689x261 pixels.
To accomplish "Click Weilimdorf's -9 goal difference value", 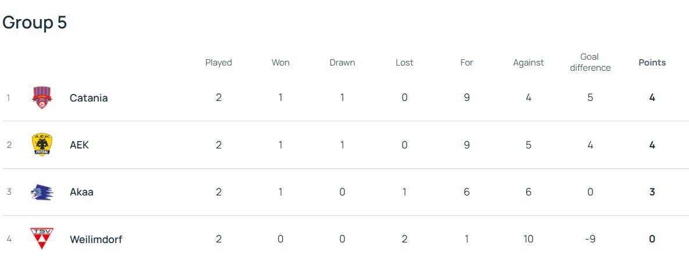I will [590, 239].
